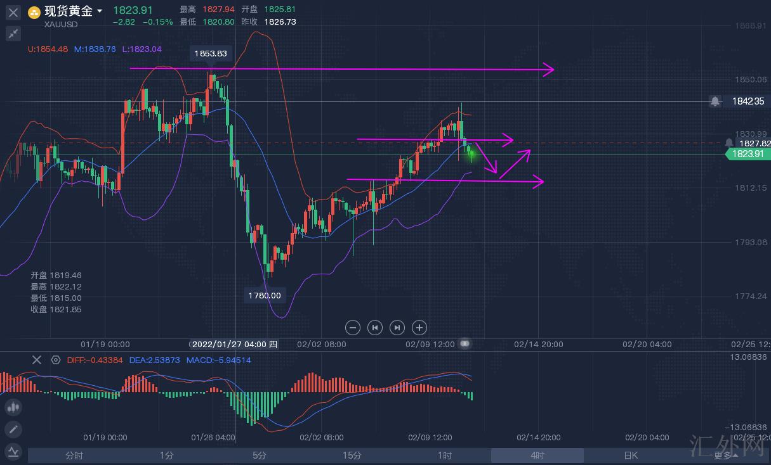Open MACD indicator settings hexagon icon

(56, 360)
